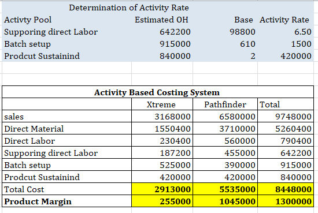Click the highlighted Xtreme Total Cost 2913000
318x213 pixels.
click(x=172, y=189)
